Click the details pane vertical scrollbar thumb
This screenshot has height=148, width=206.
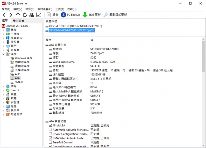203,56
